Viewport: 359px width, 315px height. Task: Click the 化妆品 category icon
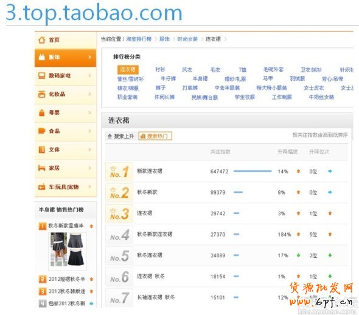[x=41, y=94]
